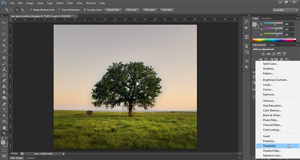Select the Hand tool
This screenshot has height=160, width=300.
click(x=4, y=127)
